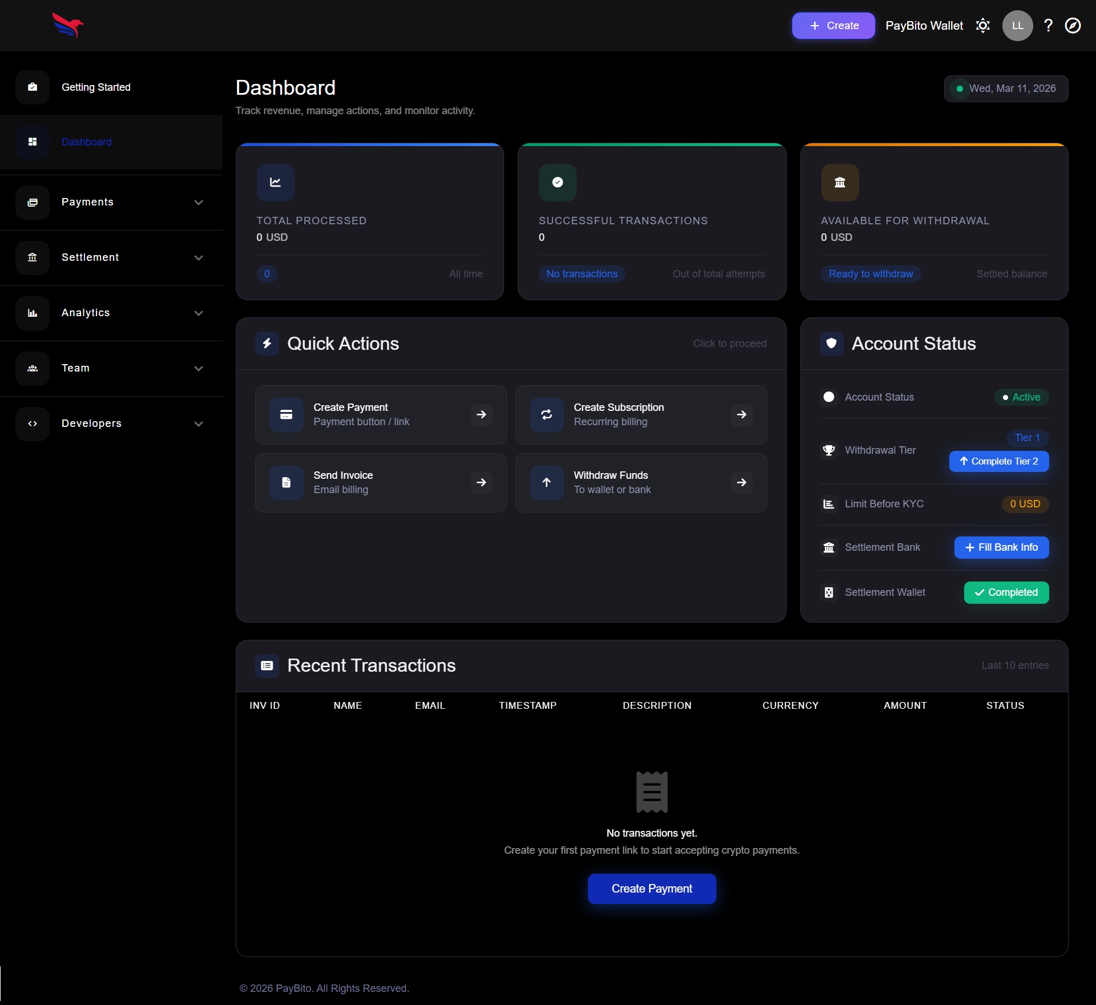Click the Wed, Mar 11, 2026 date badge
Screen dimensions: 1096x1005
point(1006,89)
